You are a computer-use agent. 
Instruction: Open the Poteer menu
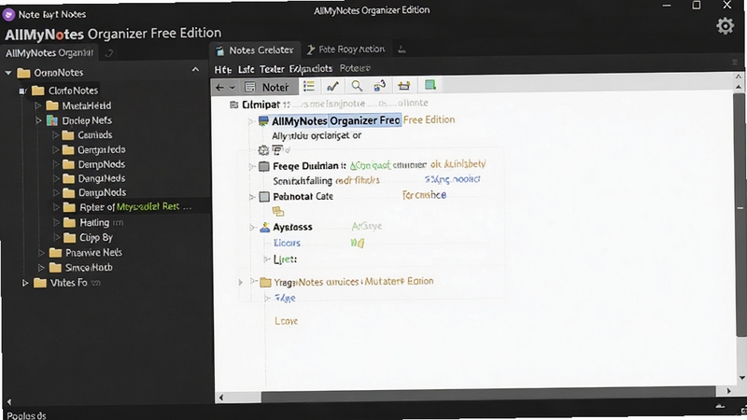pyautogui.click(x=355, y=68)
